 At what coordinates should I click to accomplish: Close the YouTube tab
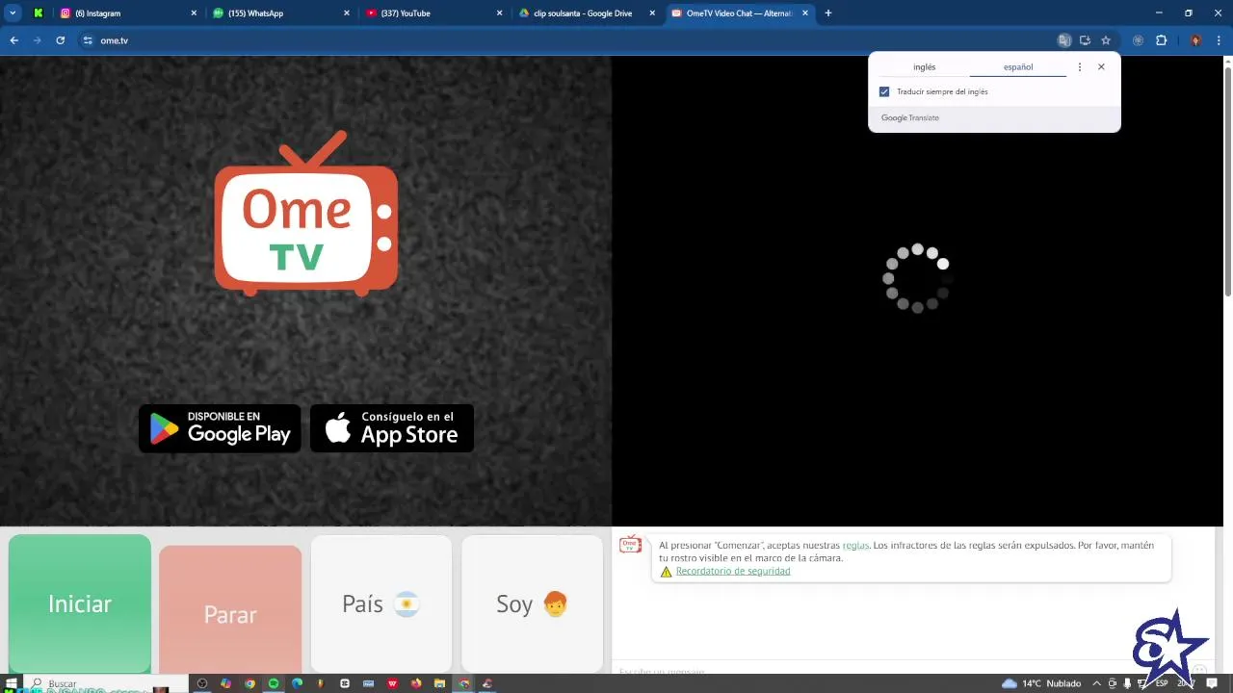[499, 13]
